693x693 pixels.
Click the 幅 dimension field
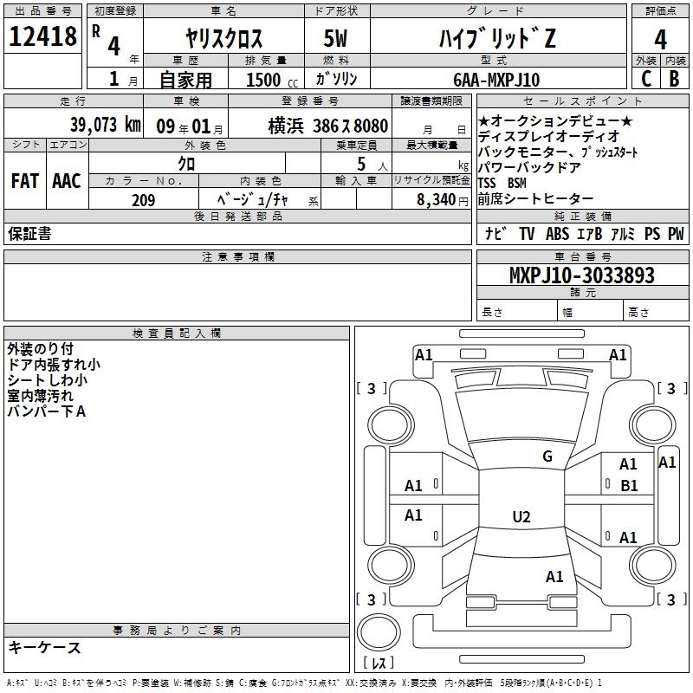click(590, 310)
